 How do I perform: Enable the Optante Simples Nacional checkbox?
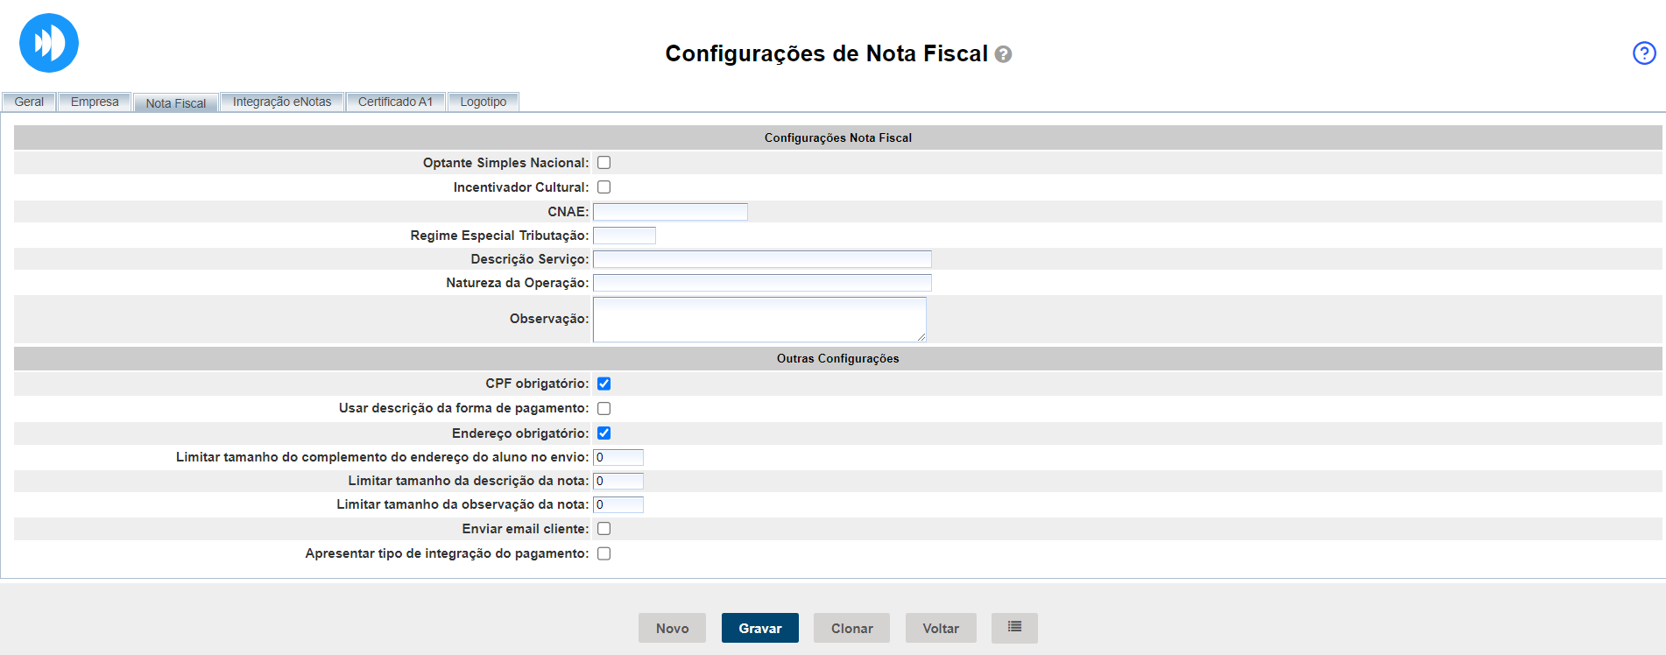604,163
